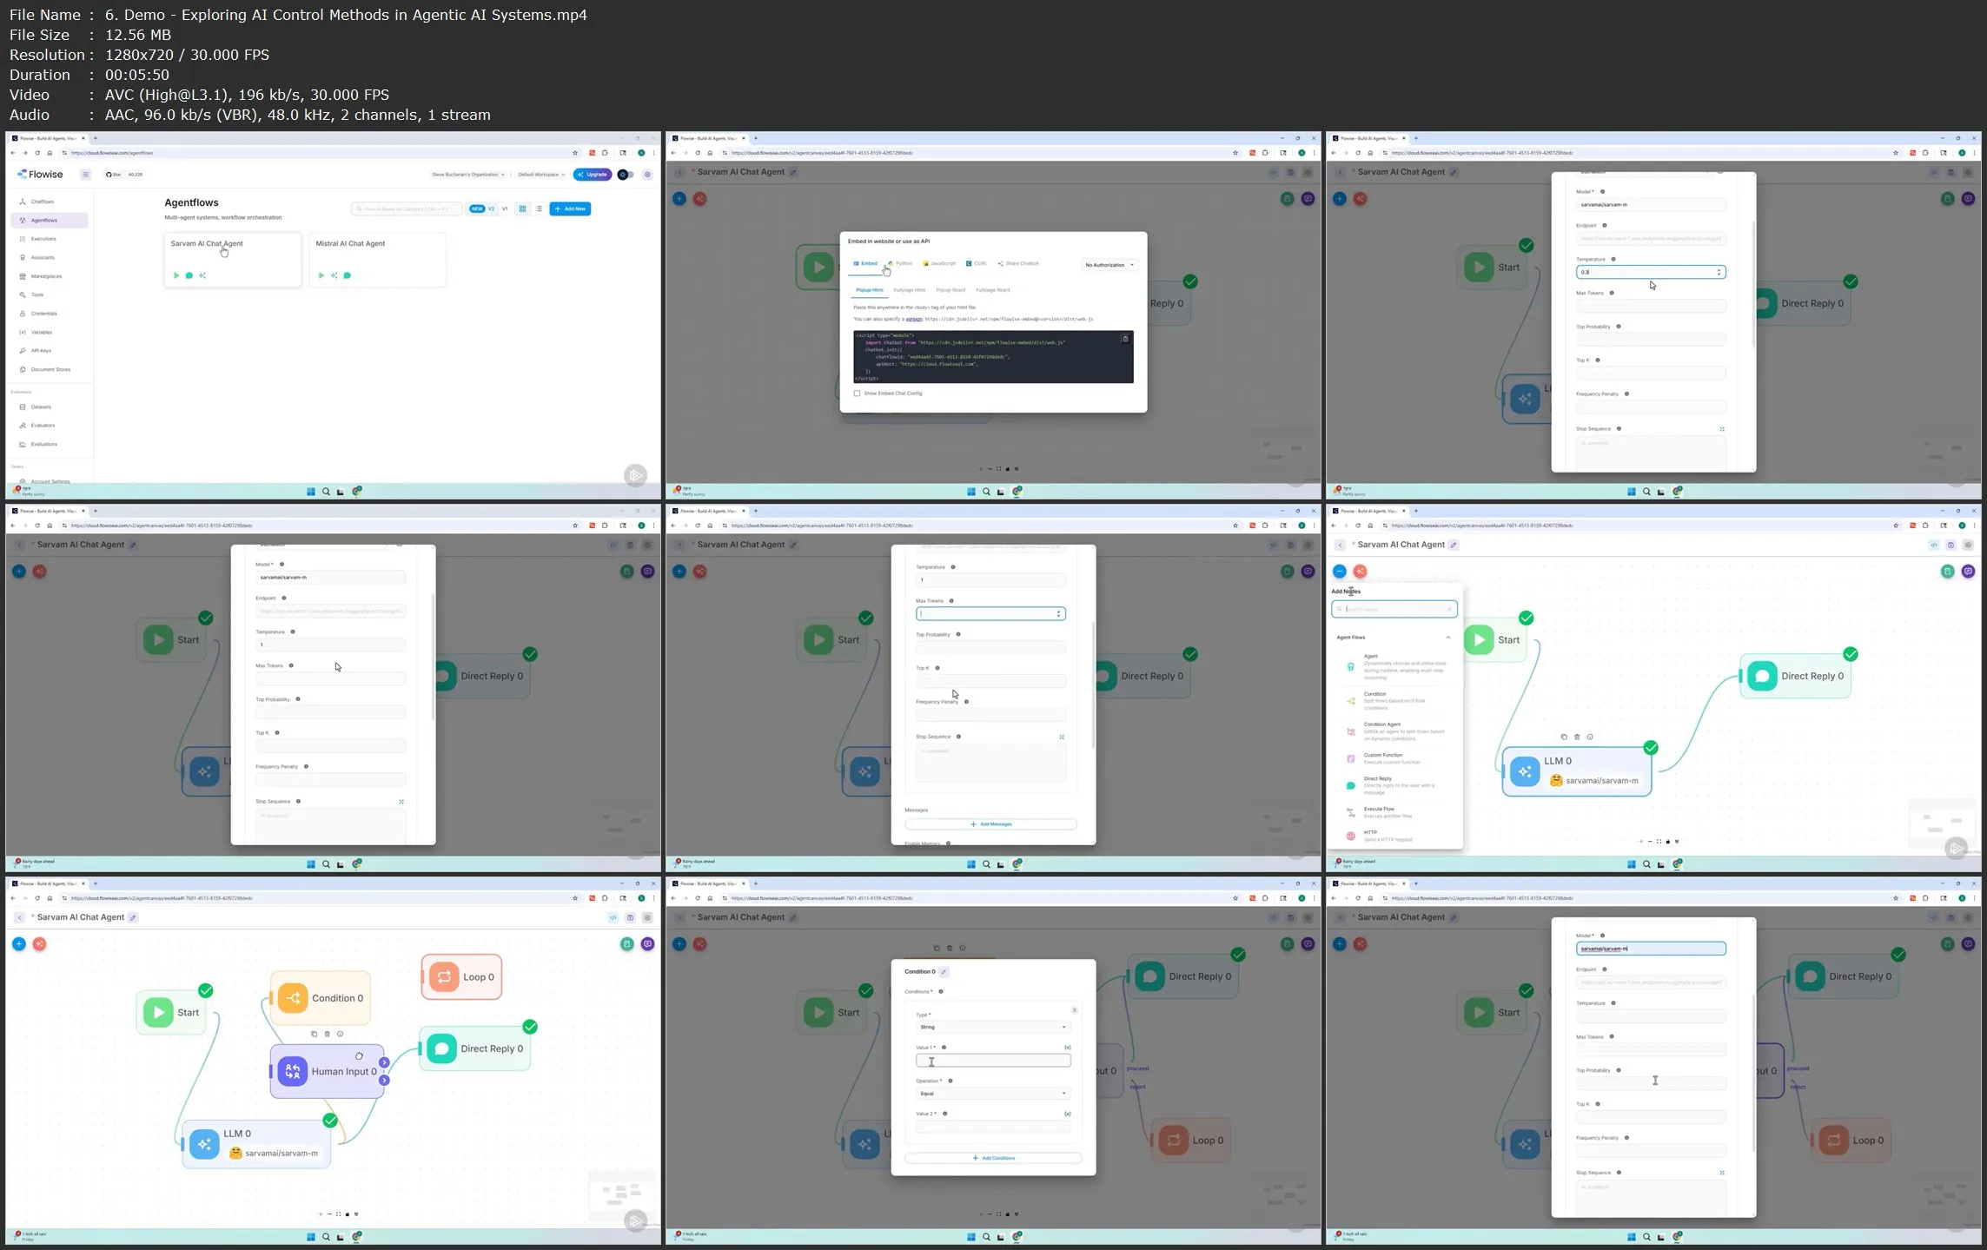
Task: Open the Operation dropdown showing Equal
Action: [992, 1094]
